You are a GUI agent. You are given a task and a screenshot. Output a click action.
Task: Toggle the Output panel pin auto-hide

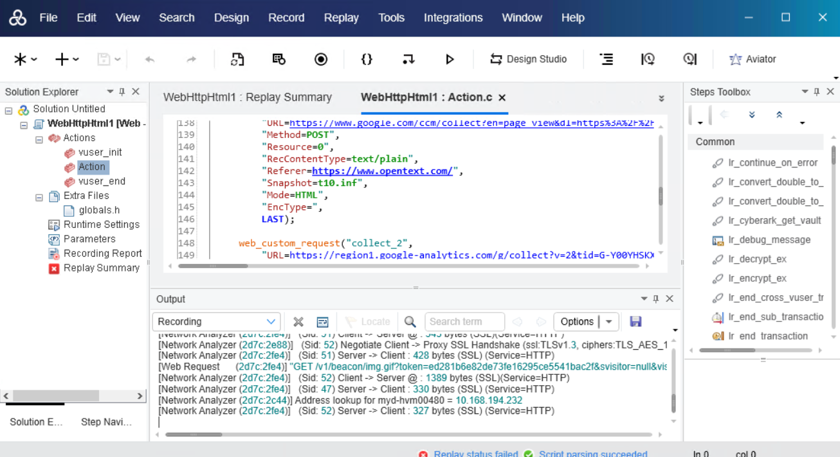656,299
